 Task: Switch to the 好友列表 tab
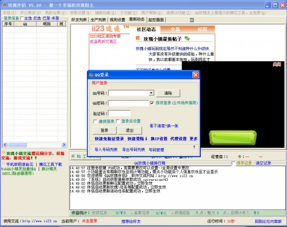point(79,20)
